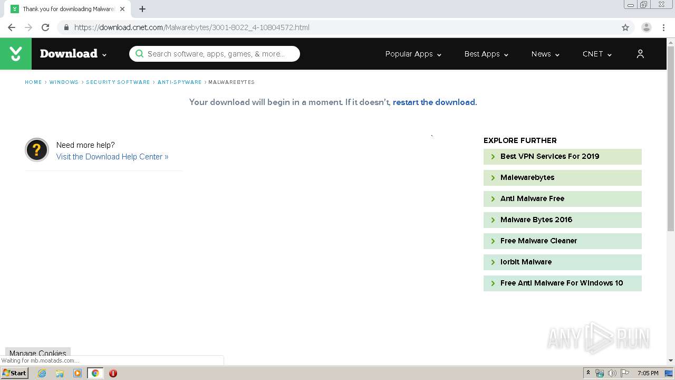
Task: Go to HOME breadcrumb
Action: pos(33,82)
